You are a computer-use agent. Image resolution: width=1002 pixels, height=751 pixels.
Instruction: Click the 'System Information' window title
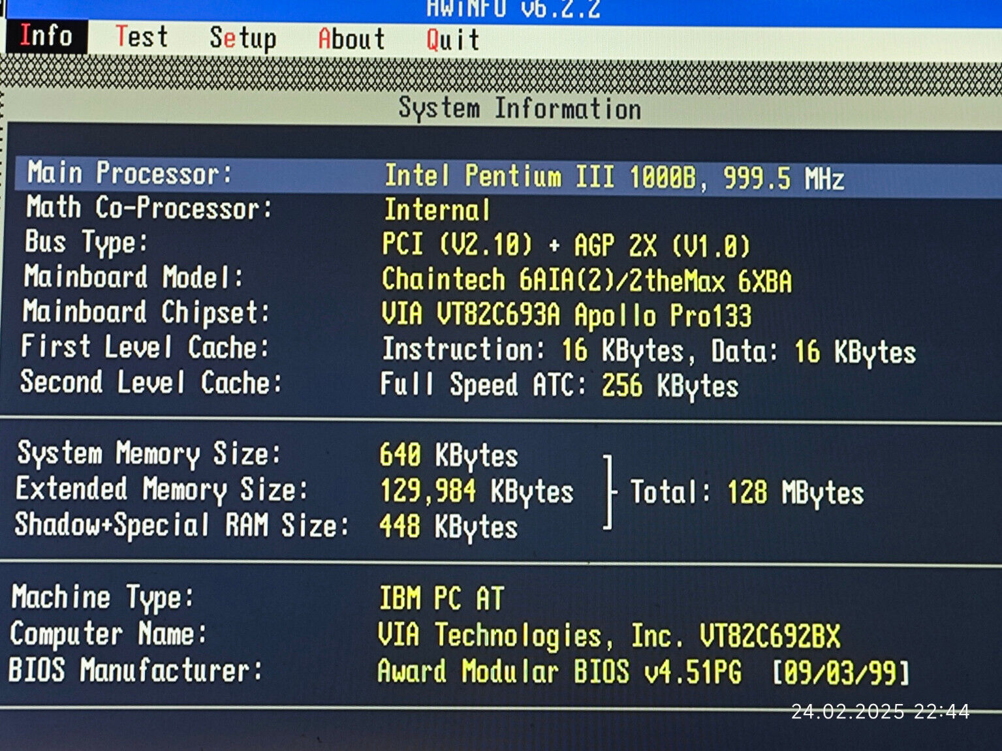(x=520, y=108)
